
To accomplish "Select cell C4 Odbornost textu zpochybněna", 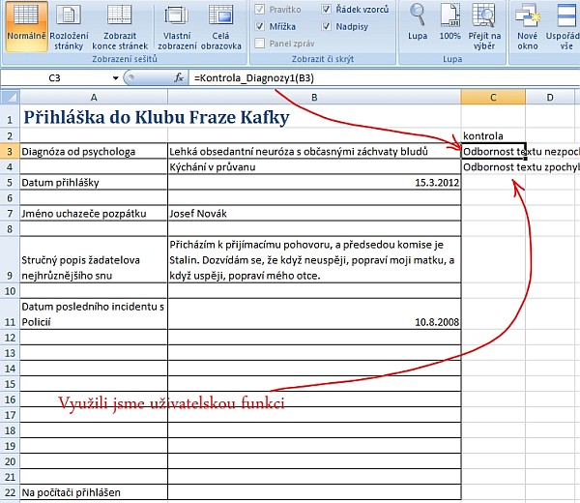I will [493, 167].
